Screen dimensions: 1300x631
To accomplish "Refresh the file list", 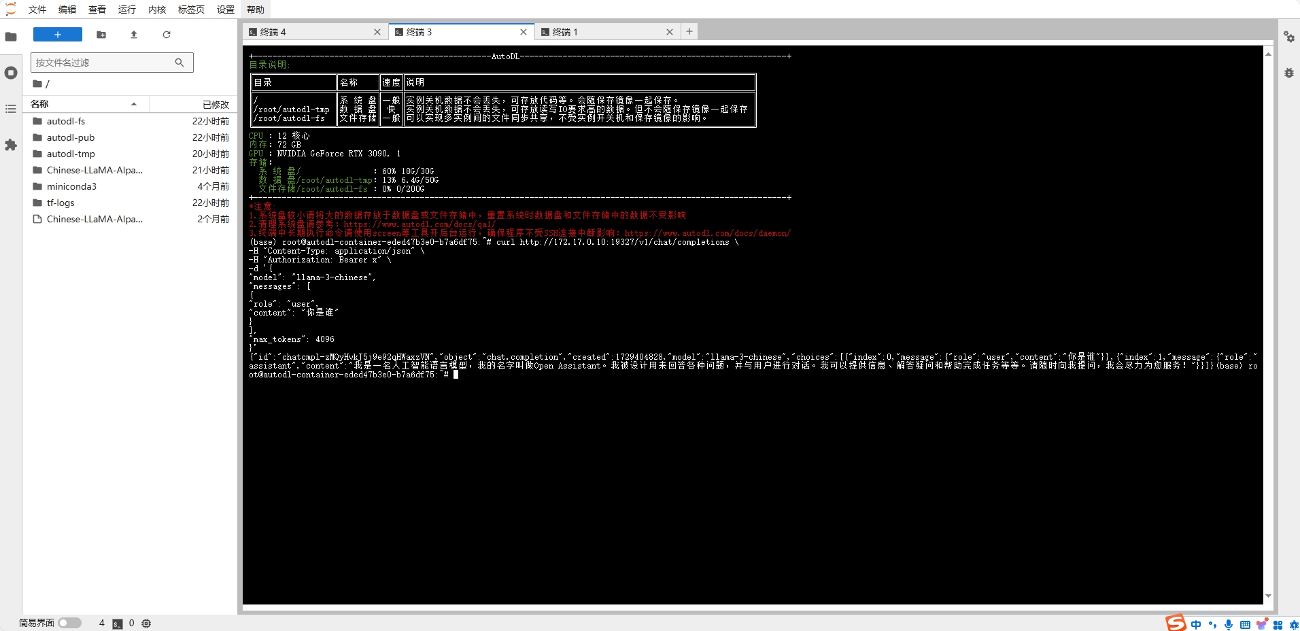I will pyautogui.click(x=167, y=35).
